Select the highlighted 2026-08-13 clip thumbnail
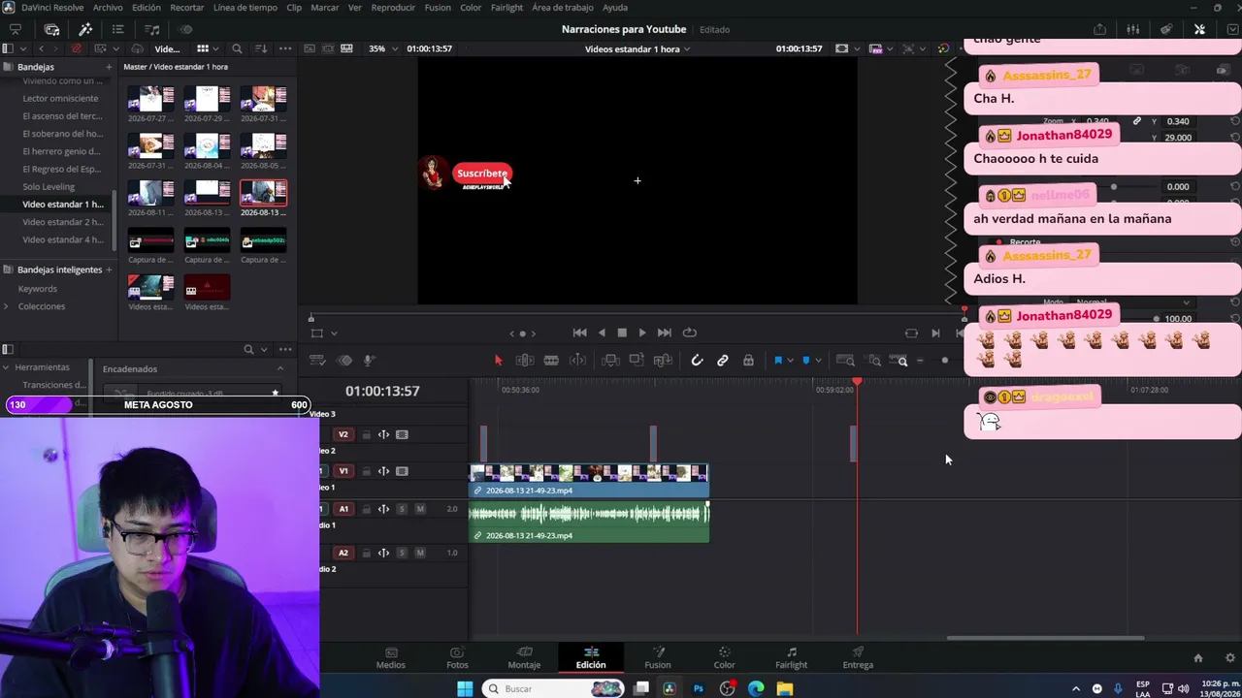 click(263, 194)
